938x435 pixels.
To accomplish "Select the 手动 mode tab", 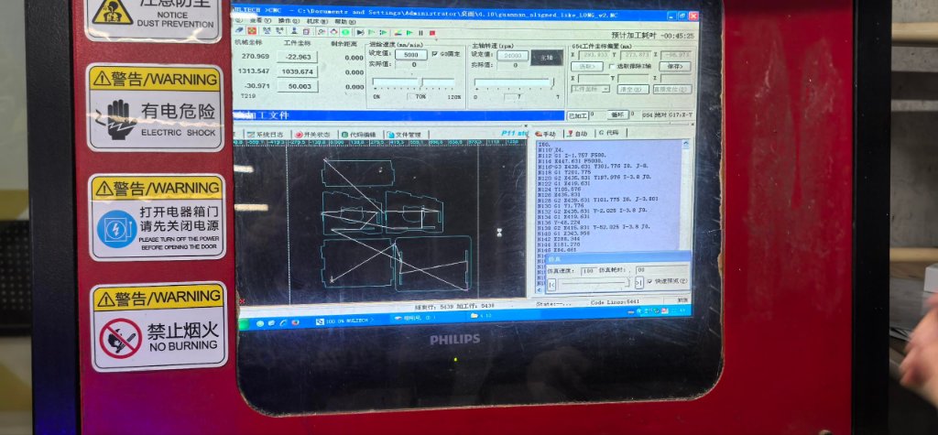I will (545, 134).
